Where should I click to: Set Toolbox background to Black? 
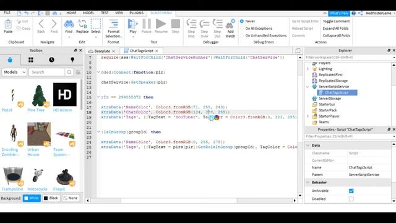[x=51, y=198]
